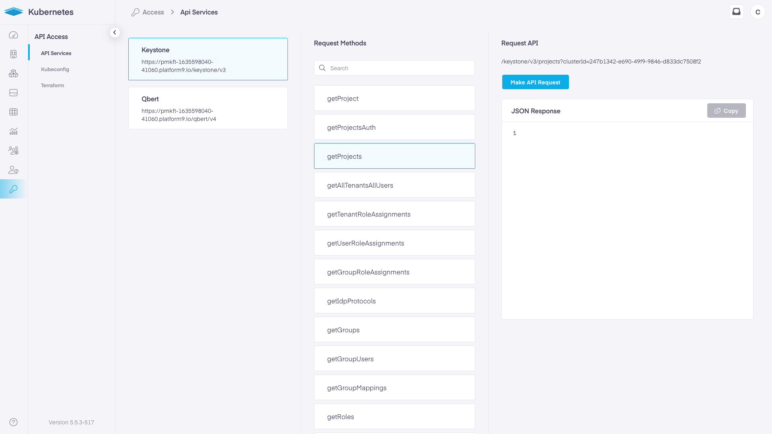
Task: Open the monitoring chart sidebar icon
Action: 13,131
